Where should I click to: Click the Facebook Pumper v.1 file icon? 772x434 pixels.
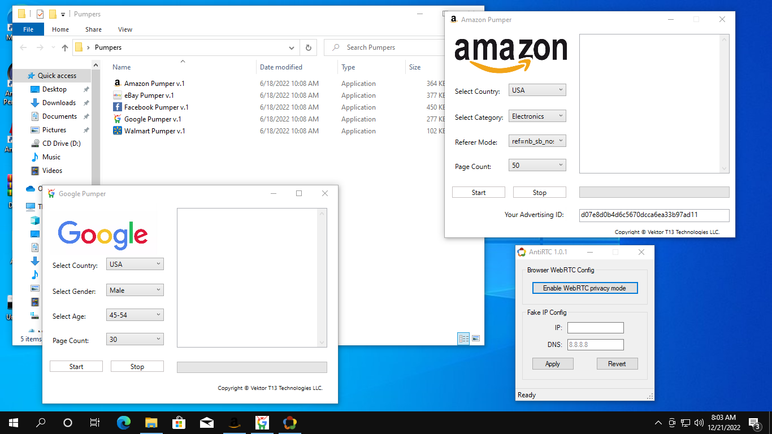click(x=118, y=107)
